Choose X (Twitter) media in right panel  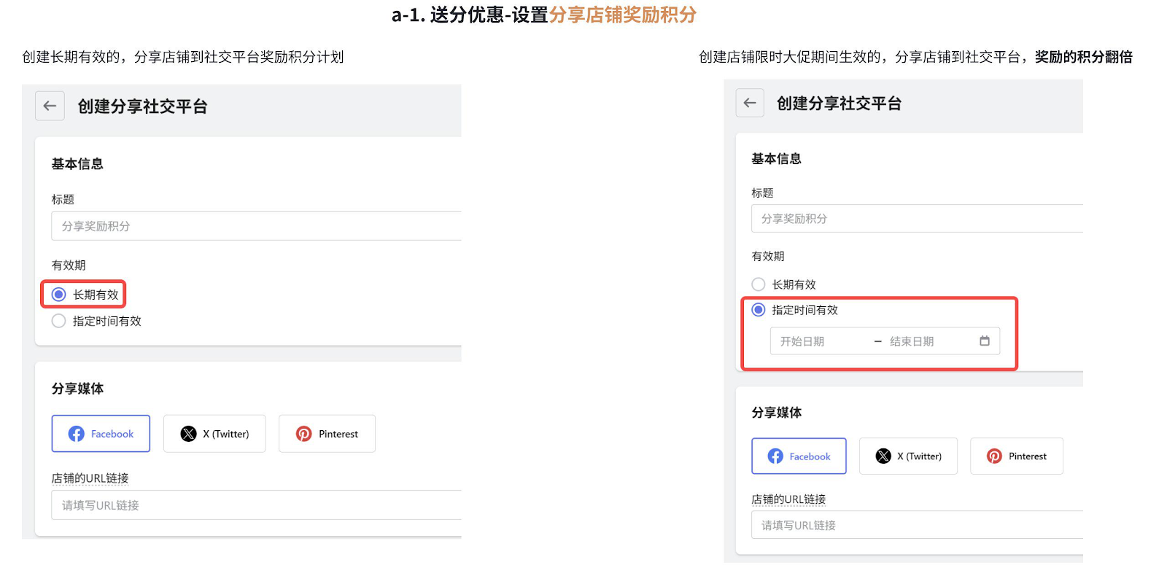coord(908,456)
